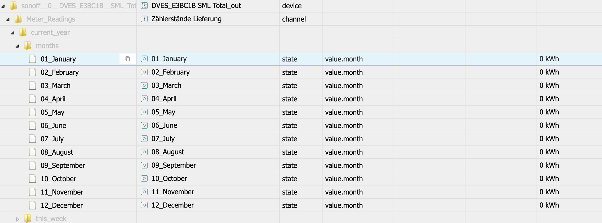Screen dimensions: 602x223
Task: Click the file icon of 06_June
Action: coord(32,125)
